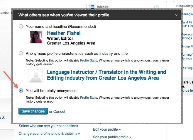The height and width of the screenshot is (140, 193).
Task: Open 'Change your profile photo & visibility' link
Action: [49, 134]
